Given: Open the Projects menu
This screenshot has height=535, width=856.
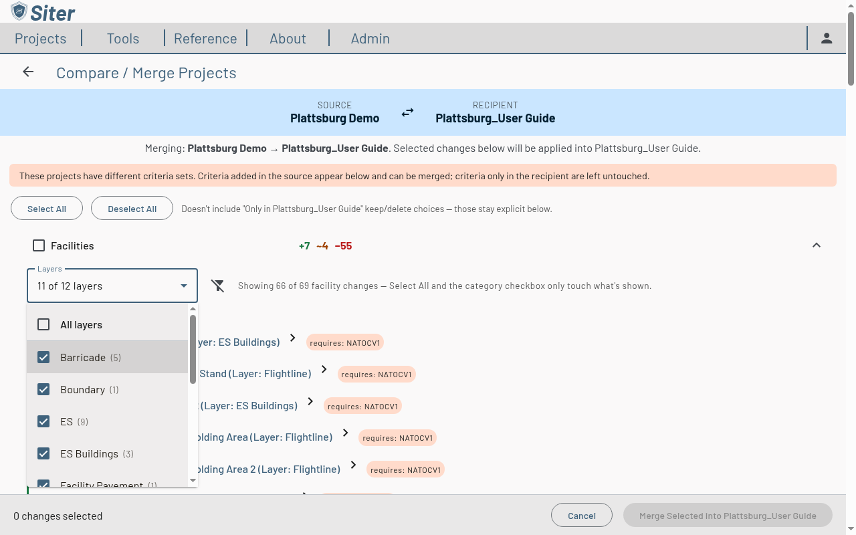Looking at the screenshot, I should (41, 38).
